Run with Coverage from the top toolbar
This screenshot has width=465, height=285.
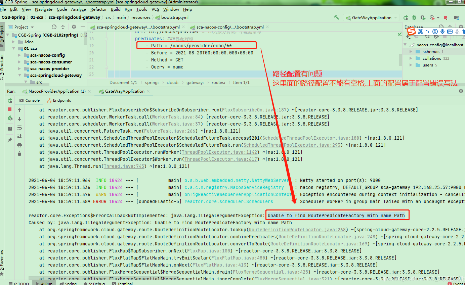click(423, 17)
